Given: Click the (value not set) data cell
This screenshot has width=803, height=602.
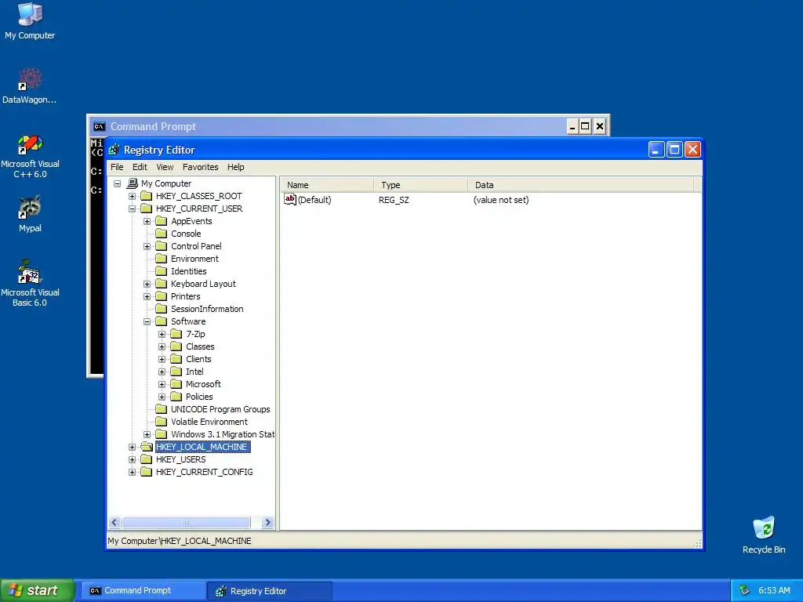Looking at the screenshot, I should pos(501,200).
